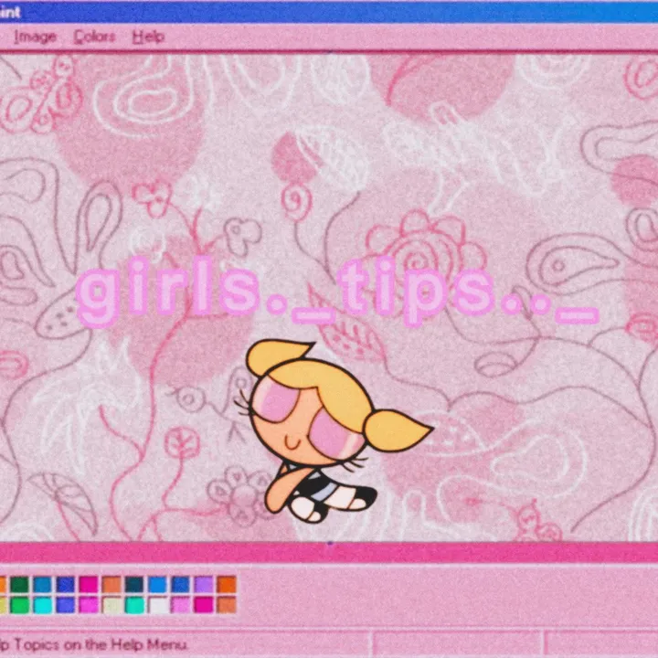Pick the medium blue swatch left of lavender
The image size is (658, 658).
tap(180, 585)
